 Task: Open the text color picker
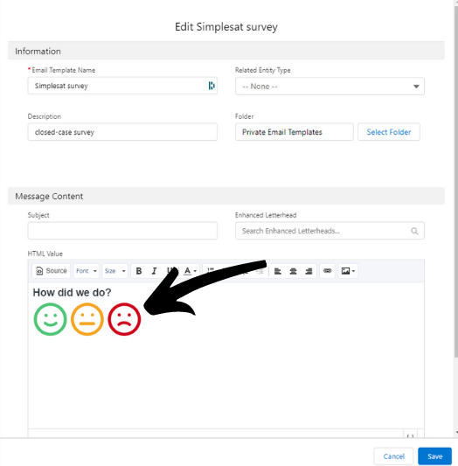pyautogui.click(x=190, y=271)
